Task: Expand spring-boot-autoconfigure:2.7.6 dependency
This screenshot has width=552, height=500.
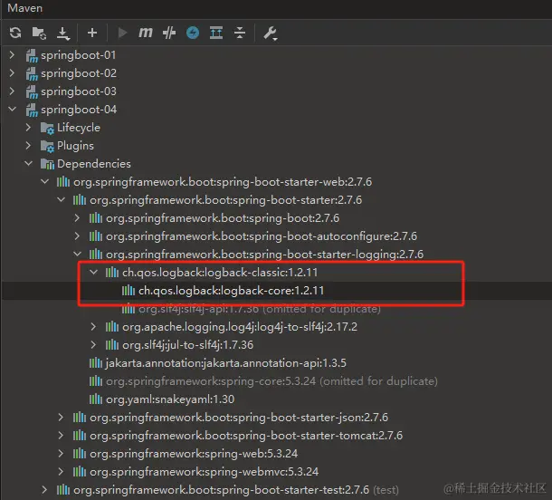Action: pos(77,236)
